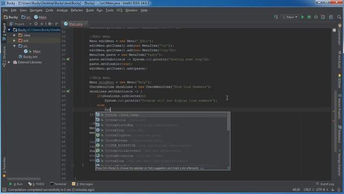Click the Search Everywhere magnifier icon
The height and width of the screenshot is (194, 344).
(x=339, y=17)
